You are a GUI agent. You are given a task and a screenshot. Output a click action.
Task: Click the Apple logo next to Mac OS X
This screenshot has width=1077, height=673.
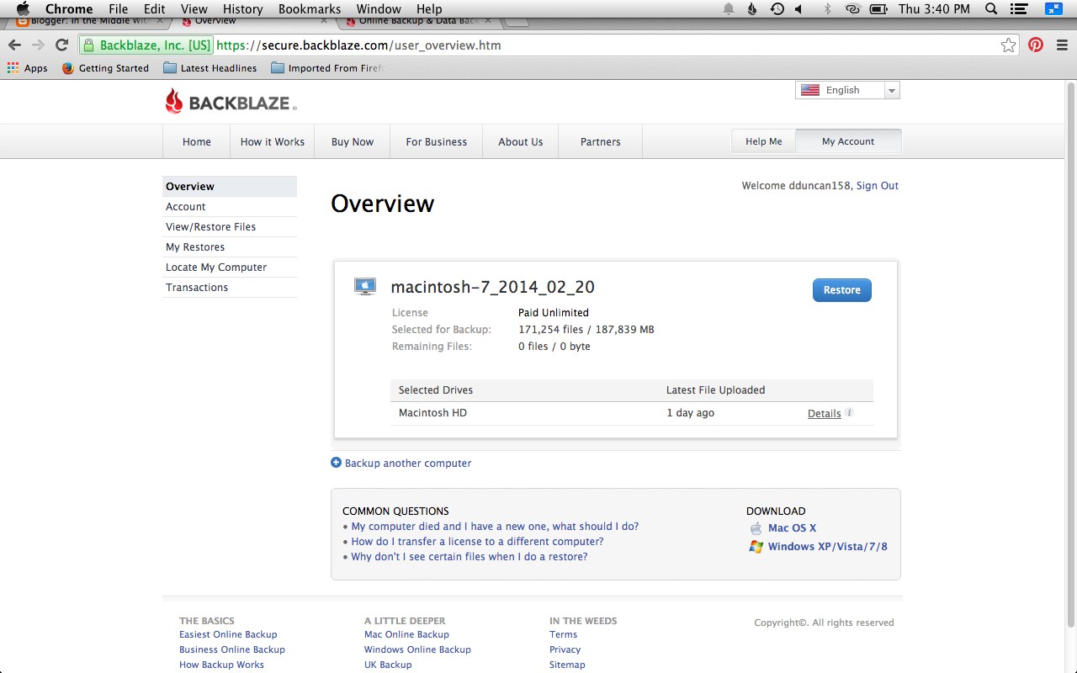[756, 528]
